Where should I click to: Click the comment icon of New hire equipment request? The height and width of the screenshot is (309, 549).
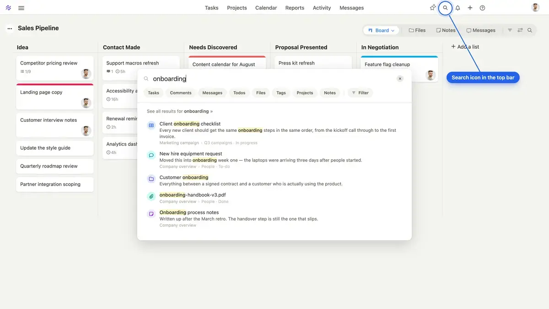151,155
